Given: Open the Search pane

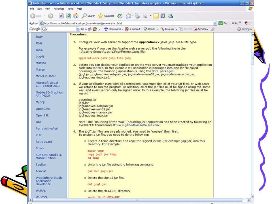Looking at the screenshot, I should [88, 16].
